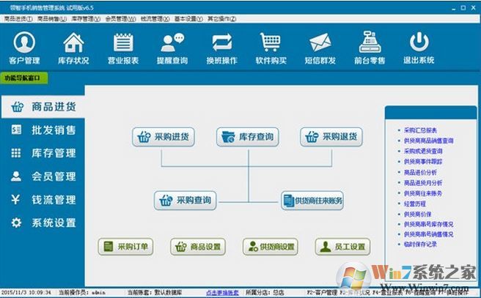Click the 当前操作员: admin status text
This screenshot has width=481, height=298.
click(x=82, y=292)
